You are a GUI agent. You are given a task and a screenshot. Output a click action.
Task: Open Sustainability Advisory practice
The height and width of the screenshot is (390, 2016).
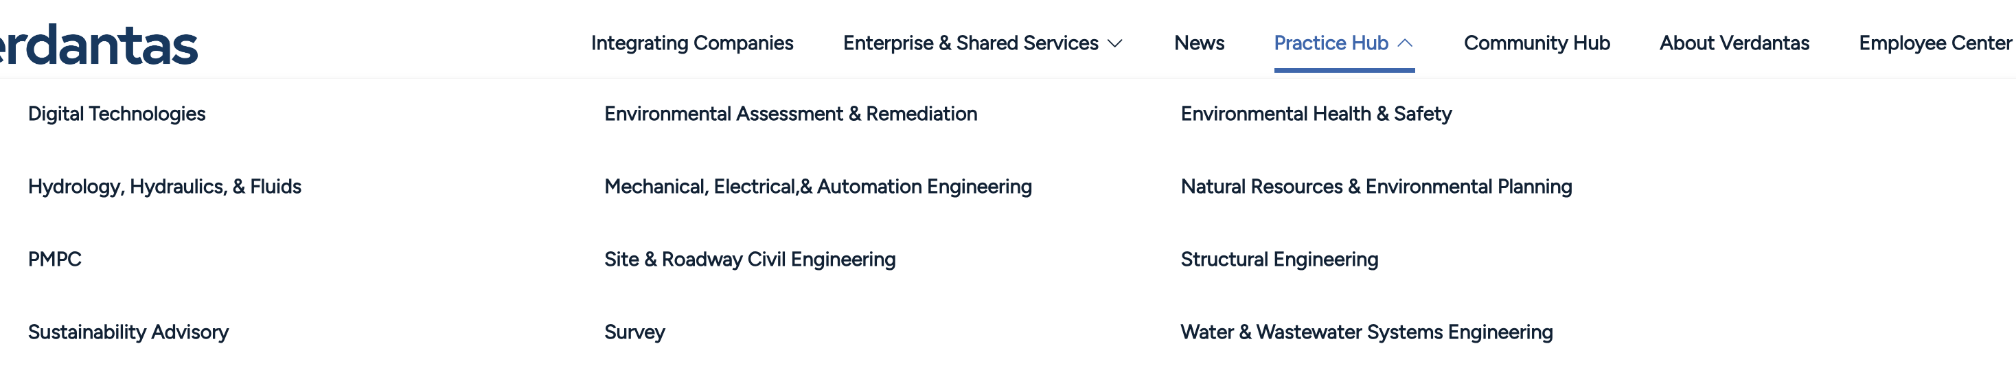pyautogui.click(x=128, y=333)
